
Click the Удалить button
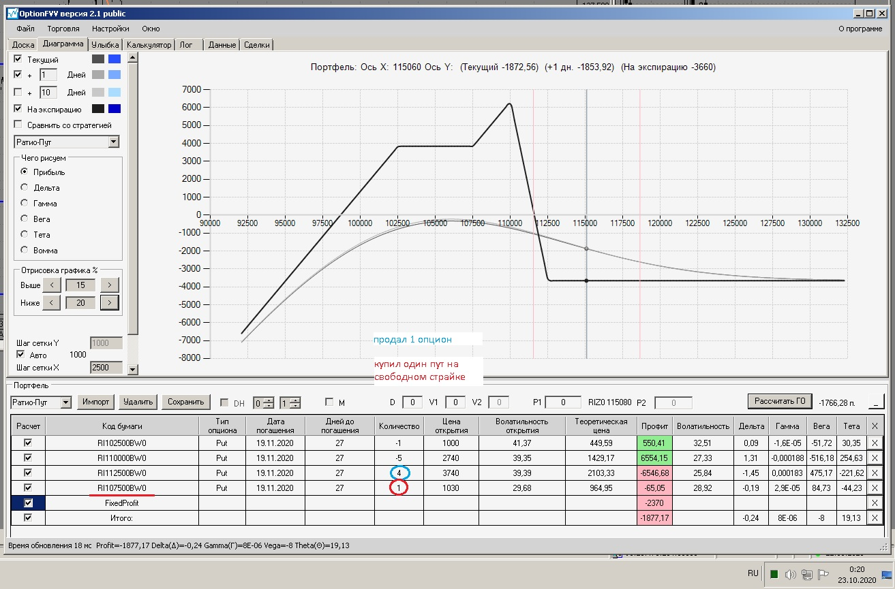click(138, 402)
